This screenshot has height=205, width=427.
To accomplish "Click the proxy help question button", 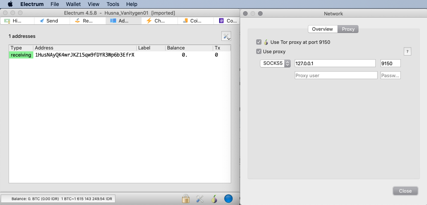I will 407,51.
